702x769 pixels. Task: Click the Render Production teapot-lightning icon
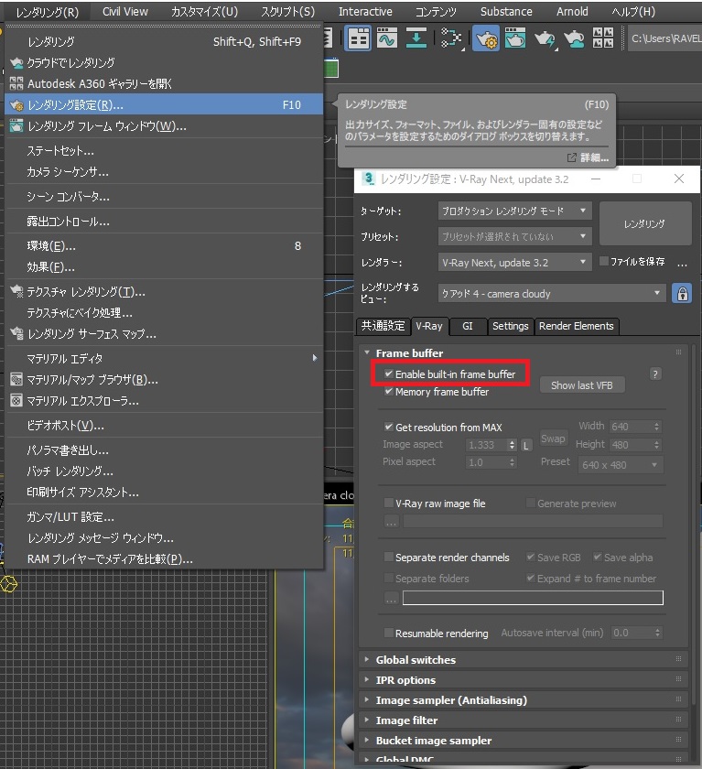[545, 38]
